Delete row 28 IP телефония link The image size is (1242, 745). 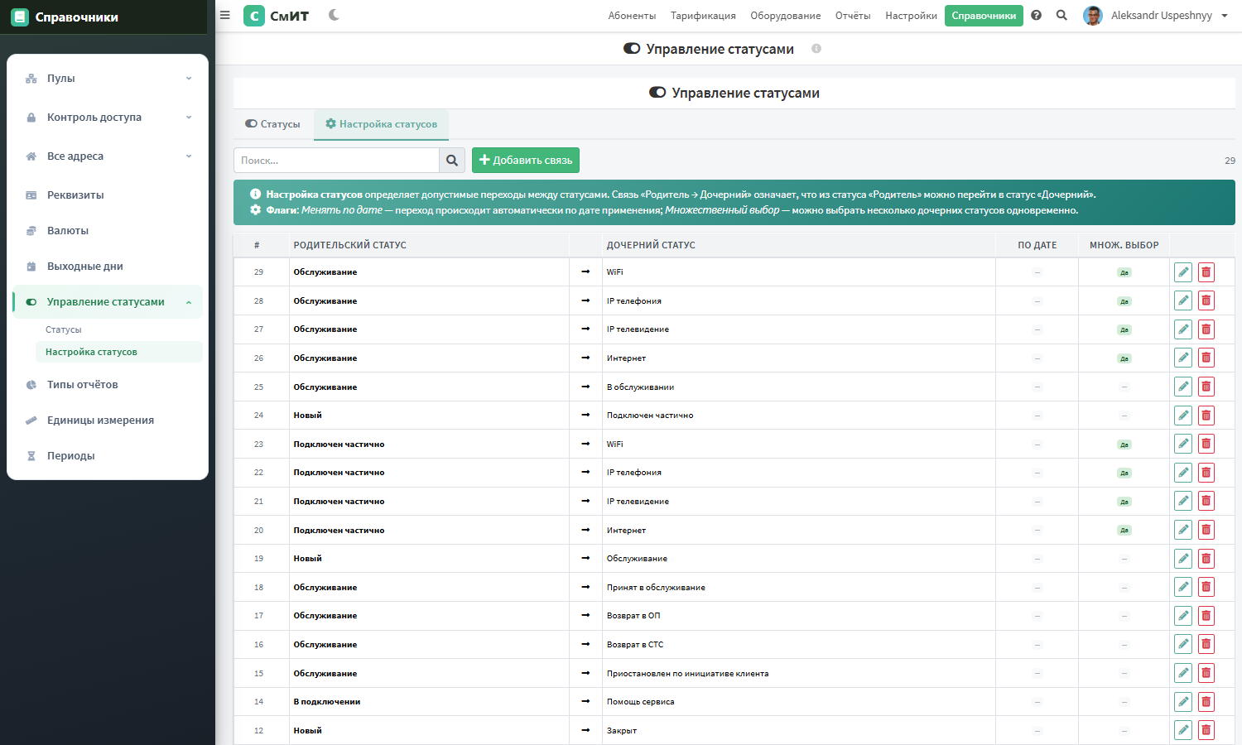tap(1206, 300)
